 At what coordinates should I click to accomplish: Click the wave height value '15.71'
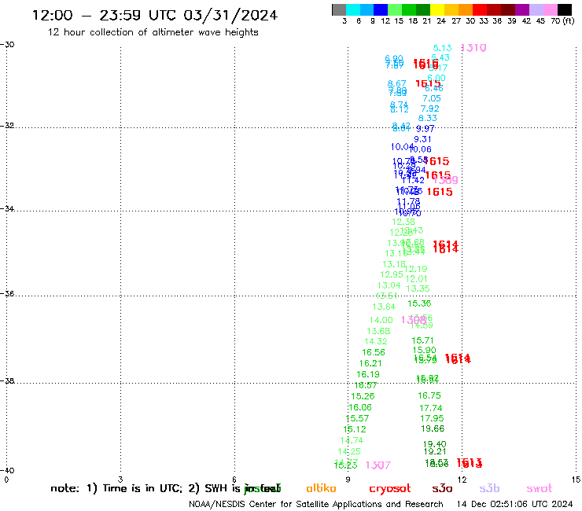(422, 340)
